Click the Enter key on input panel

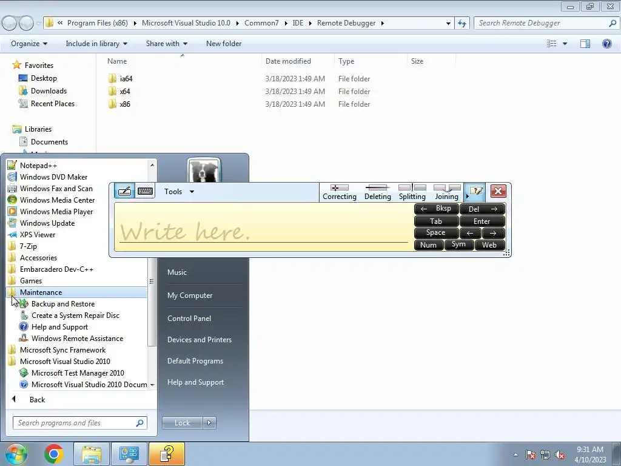[482, 221]
